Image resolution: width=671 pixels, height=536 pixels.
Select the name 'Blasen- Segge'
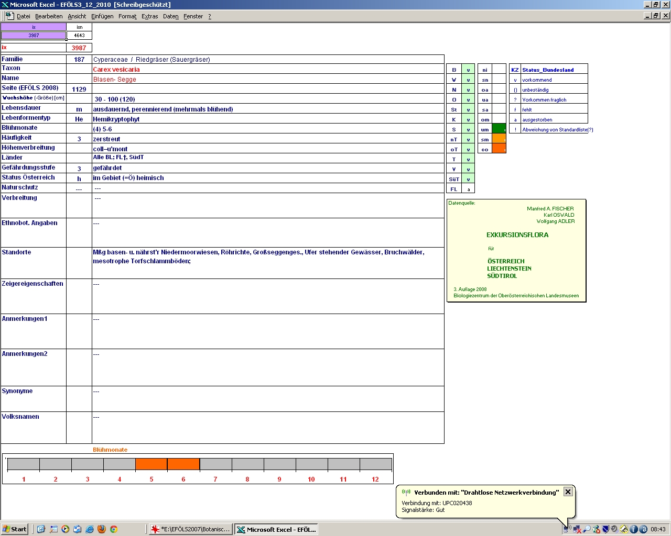(x=115, y=80)
